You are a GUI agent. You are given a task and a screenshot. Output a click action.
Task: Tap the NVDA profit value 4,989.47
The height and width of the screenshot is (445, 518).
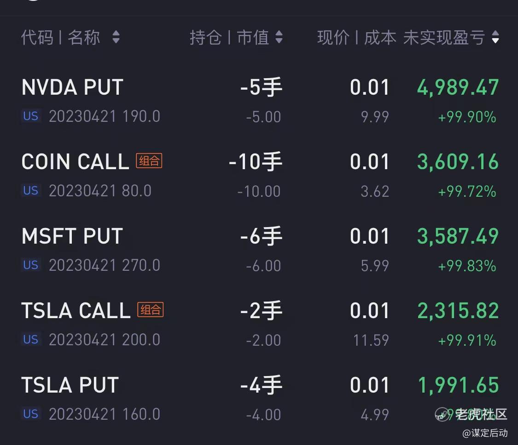pyautogui.click(x=458, y=87)
